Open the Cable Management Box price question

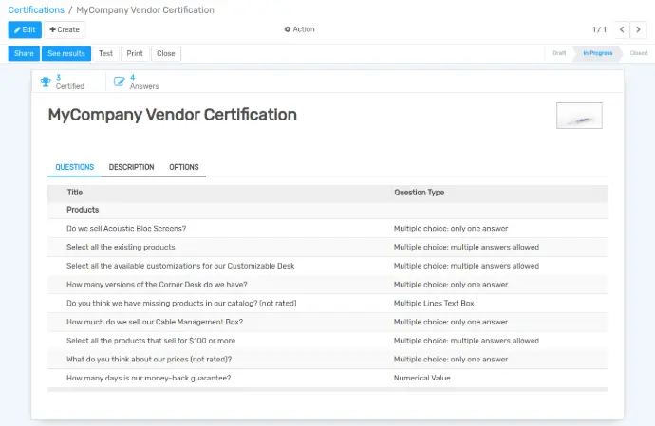(x=327, y=322)
